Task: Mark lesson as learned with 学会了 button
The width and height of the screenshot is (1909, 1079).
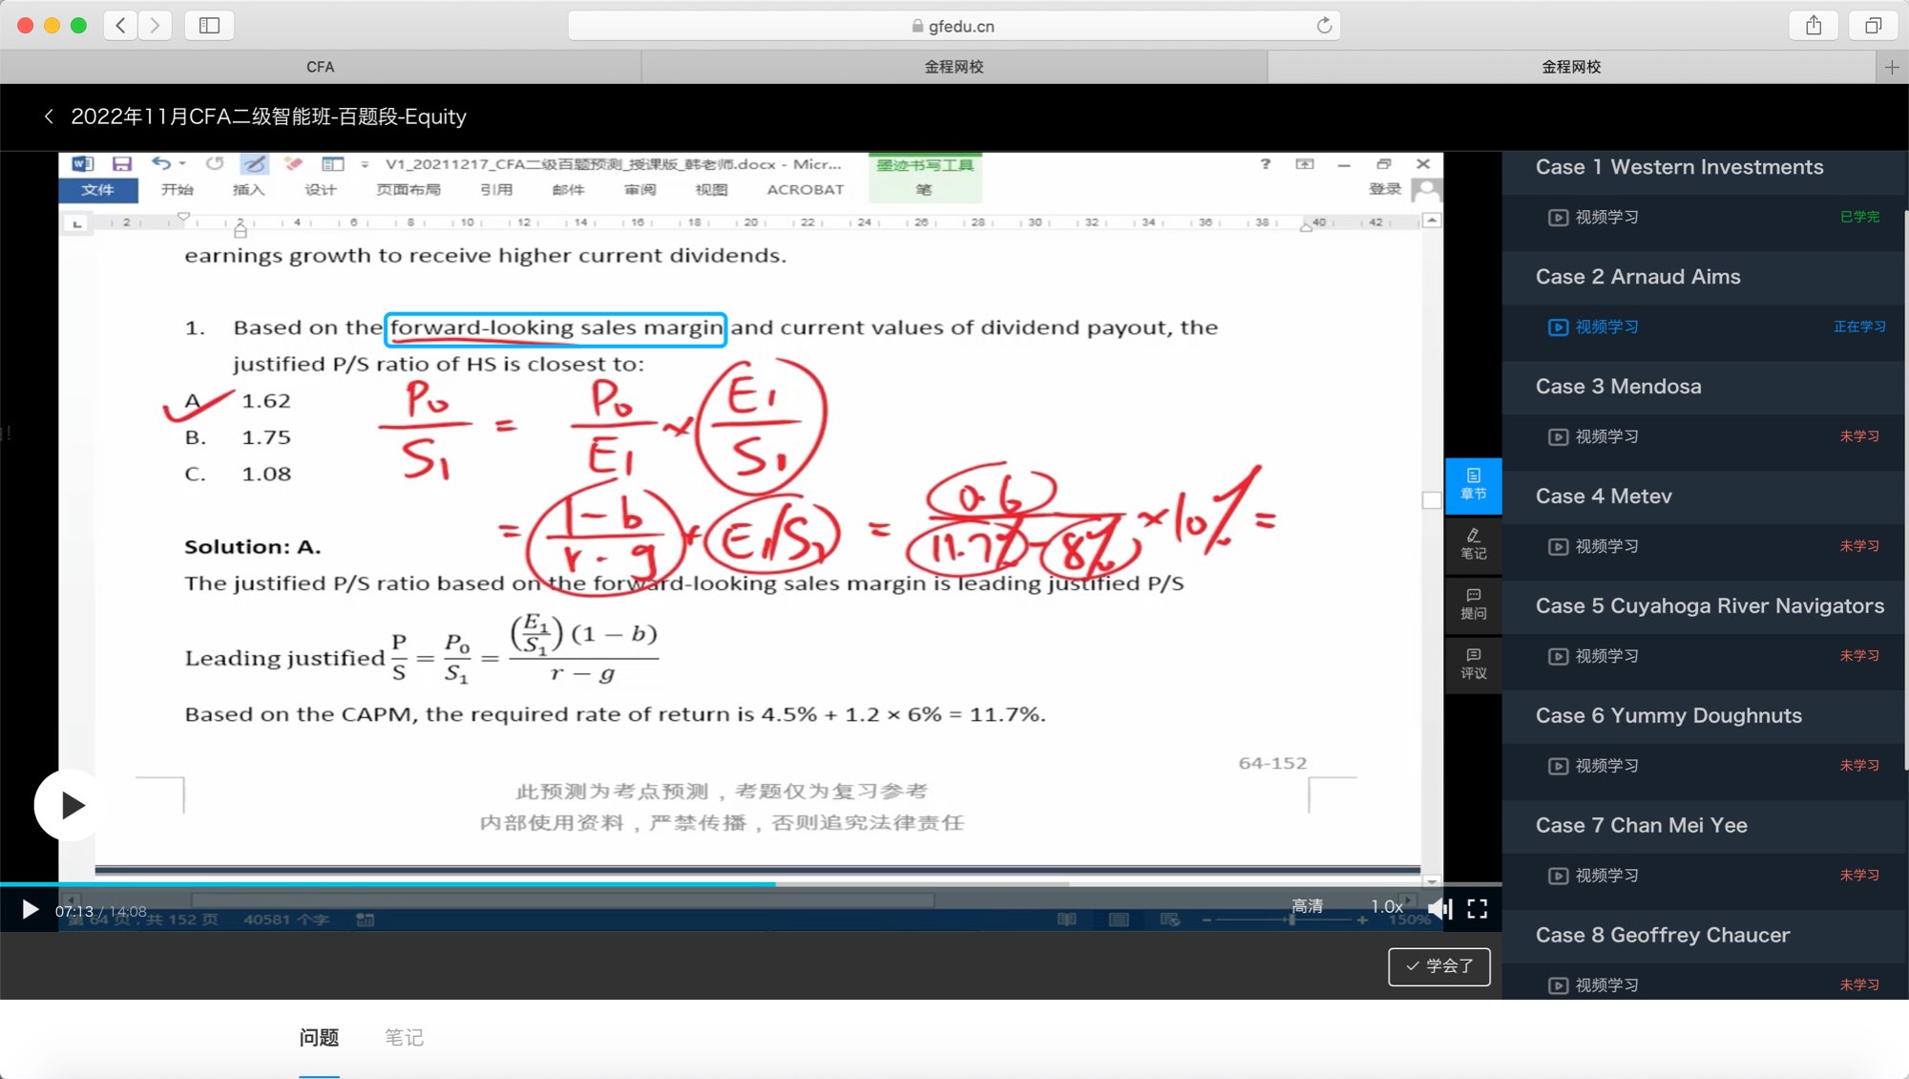Action: point(1438,966)
